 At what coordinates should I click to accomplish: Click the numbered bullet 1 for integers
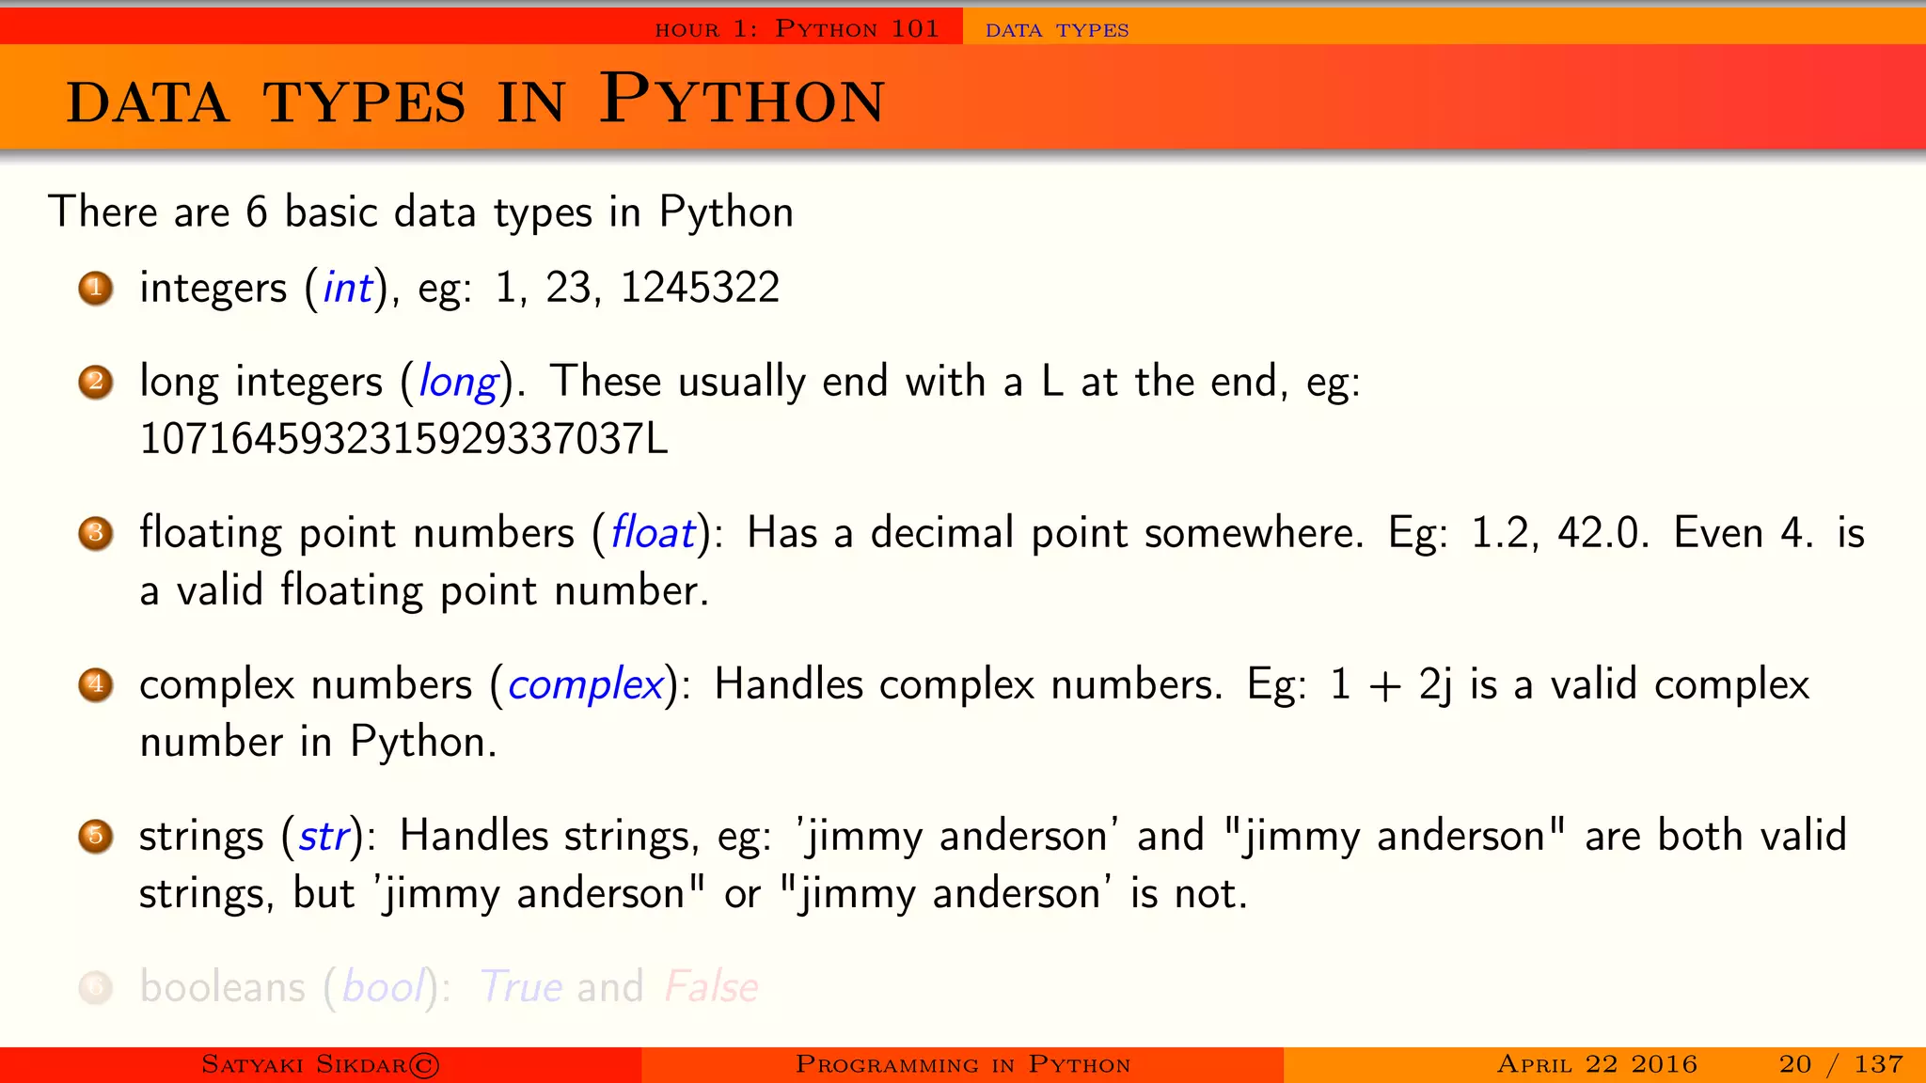pos(96,288)
